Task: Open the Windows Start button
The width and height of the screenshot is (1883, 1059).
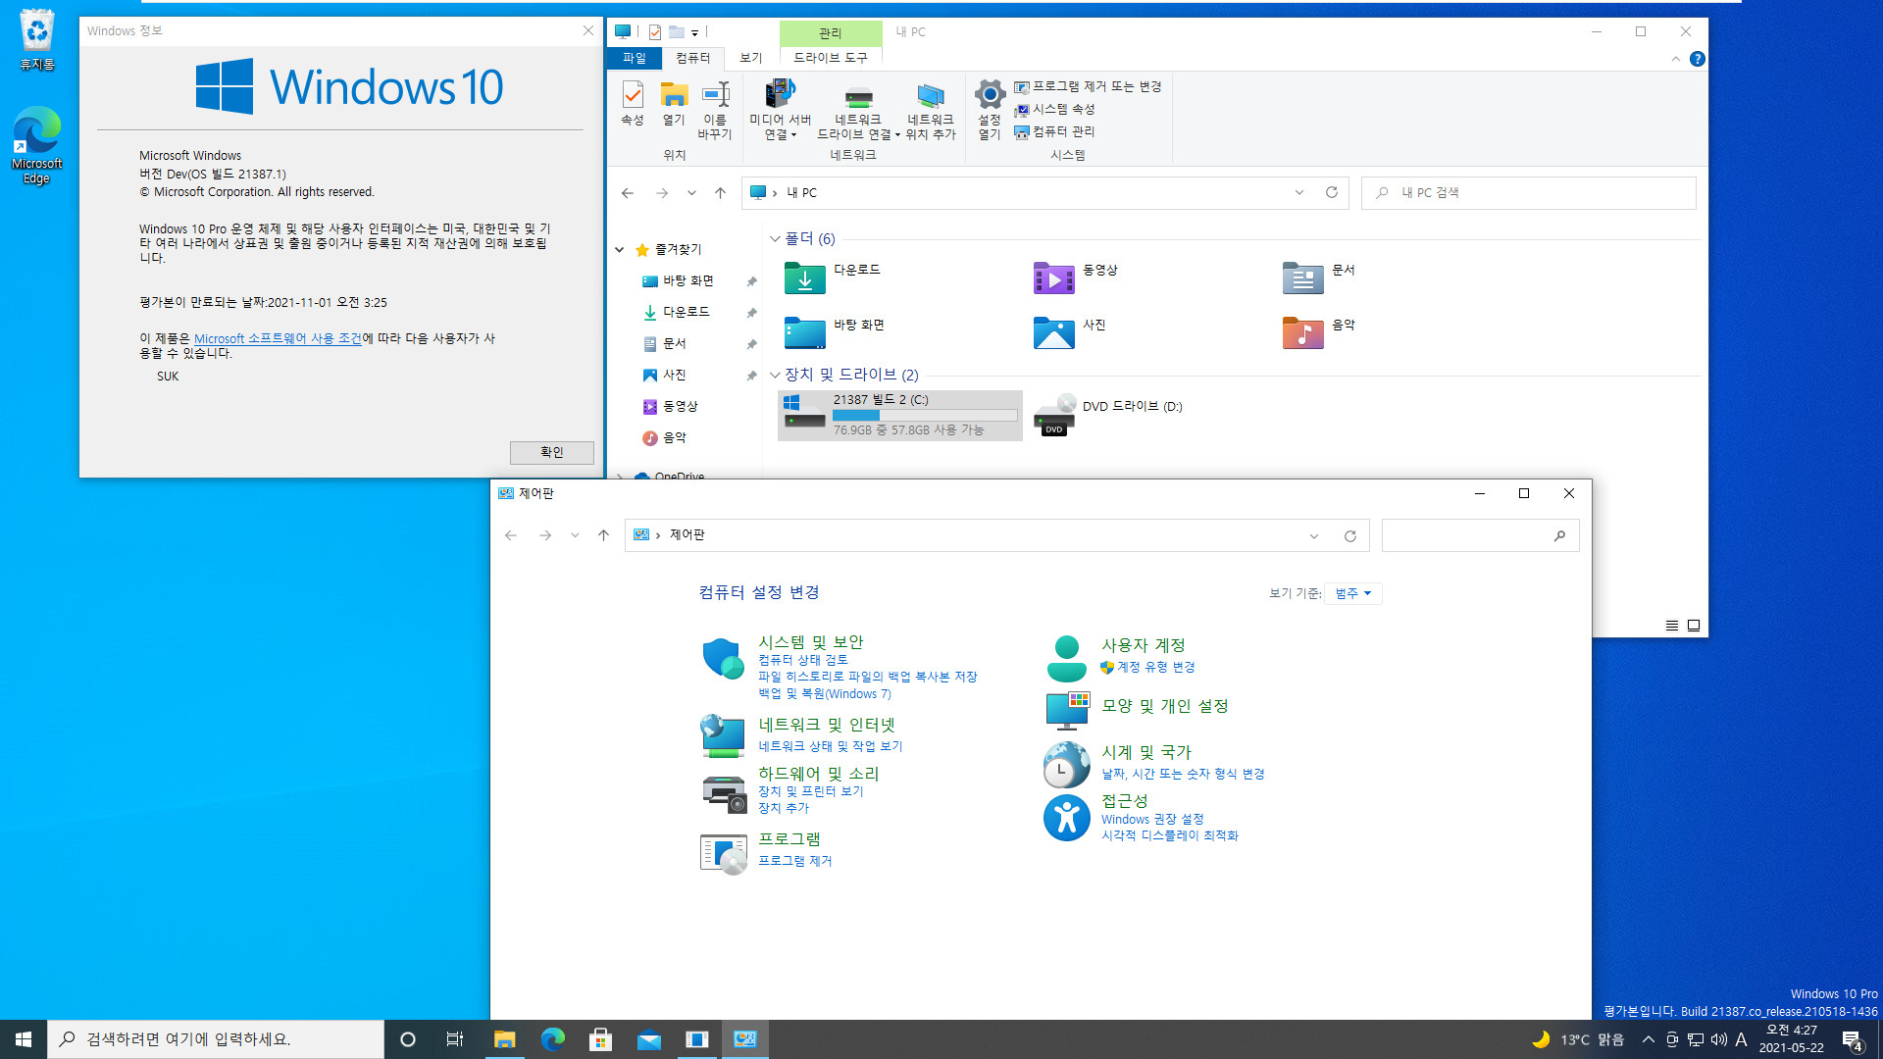Action: (x=24, y=1039)
